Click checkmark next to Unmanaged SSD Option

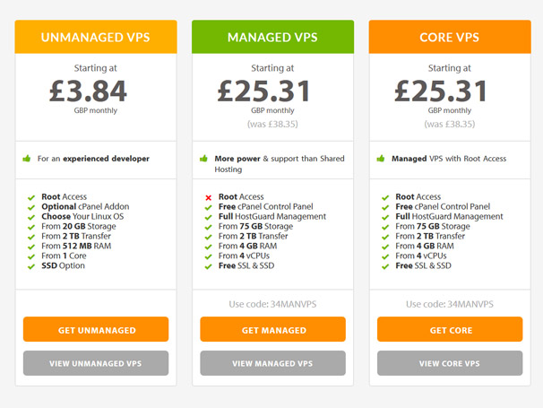pos(31,266)
